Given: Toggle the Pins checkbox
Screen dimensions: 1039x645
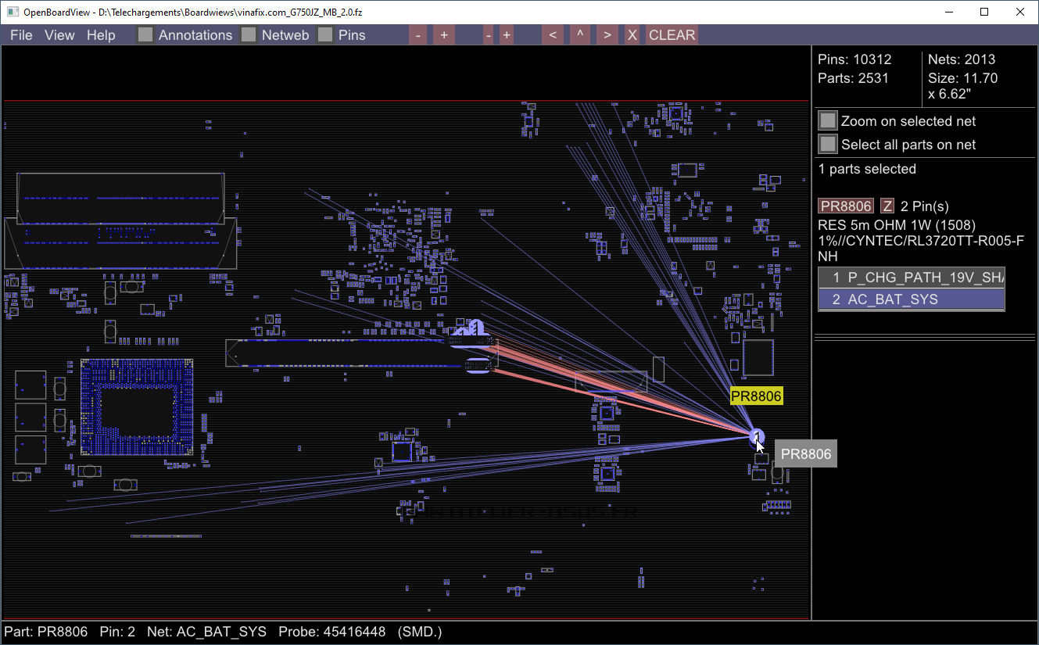Looking at the screenshot, I should point(325,35).
